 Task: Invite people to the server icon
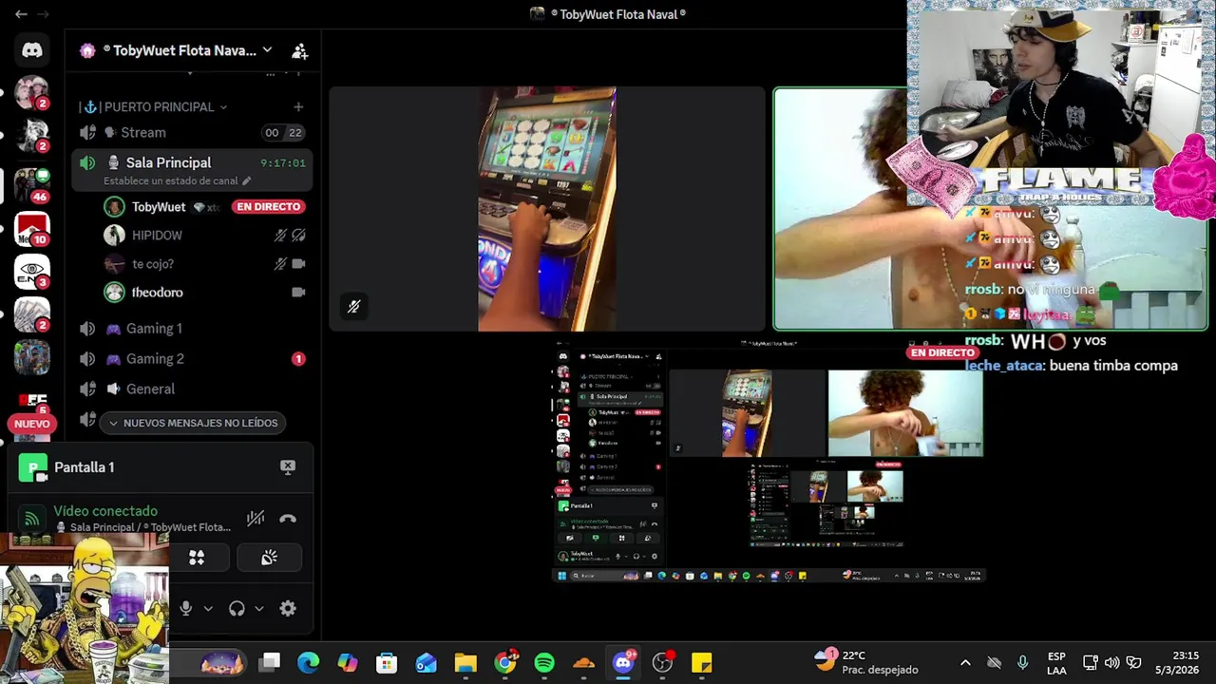pos(299,50)
